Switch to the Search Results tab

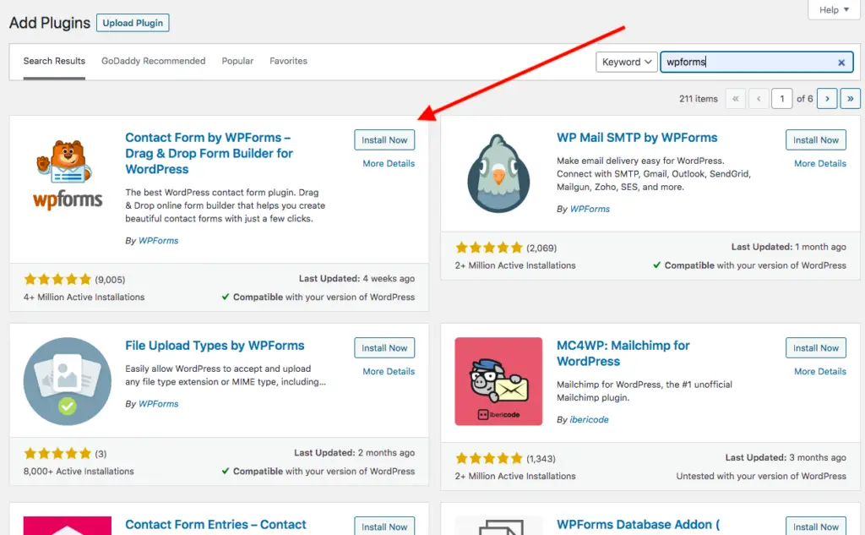click(x=54, y=61)
